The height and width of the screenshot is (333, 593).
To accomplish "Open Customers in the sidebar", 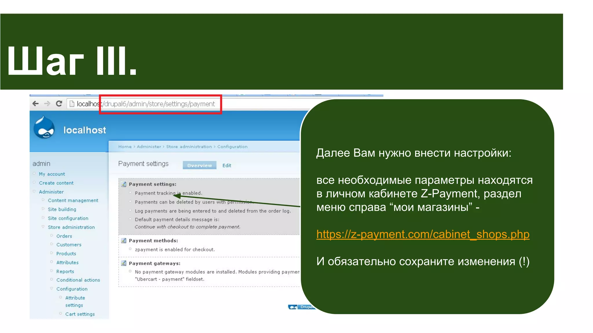I will [x=69, y=245].
